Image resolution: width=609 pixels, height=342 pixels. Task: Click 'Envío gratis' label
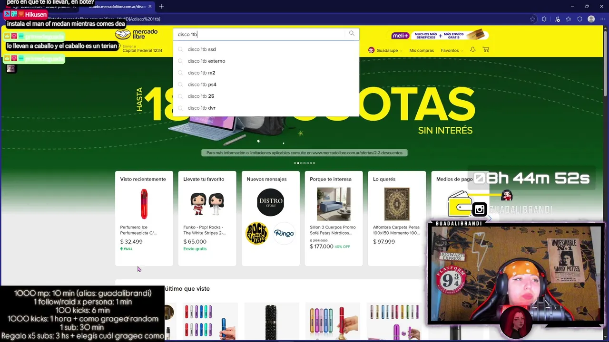tap(195, 249)
